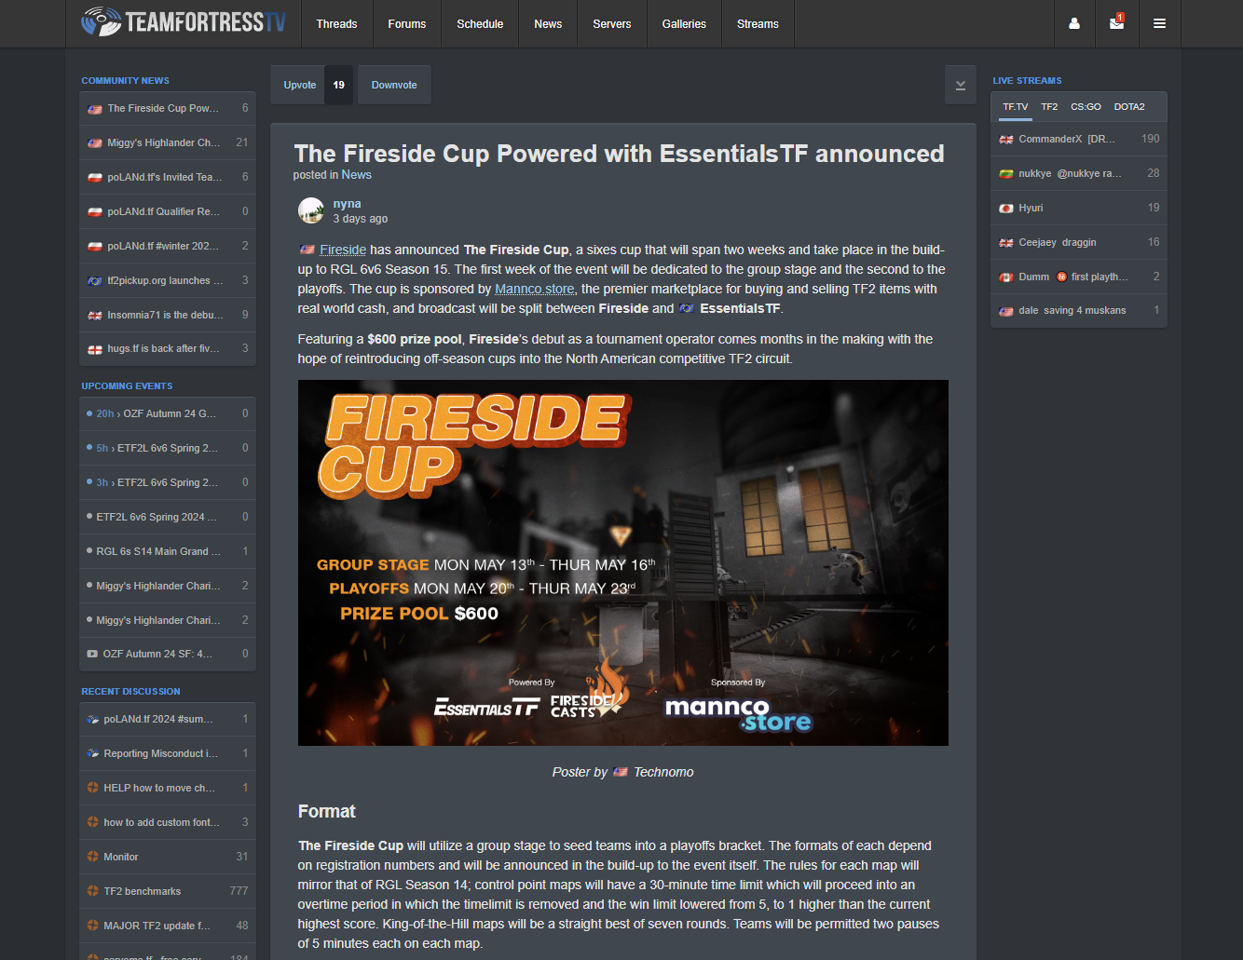Open 'Ceejaey draggin' stream
The width and height of the screenshot is (1243, 960).
tap(1079, 242)
